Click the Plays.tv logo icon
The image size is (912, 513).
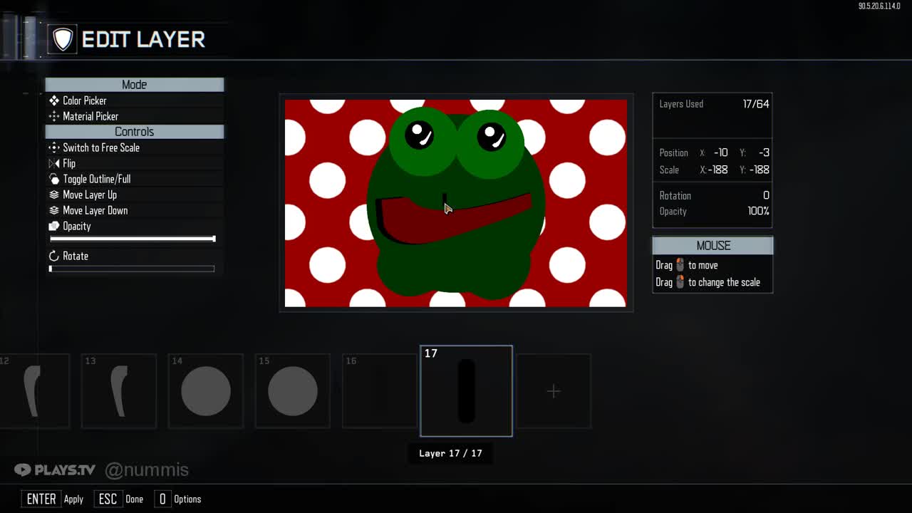pyautogui.click(x=23, y=470)
